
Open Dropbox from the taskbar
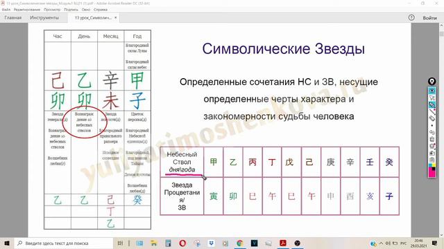point(211,243)
